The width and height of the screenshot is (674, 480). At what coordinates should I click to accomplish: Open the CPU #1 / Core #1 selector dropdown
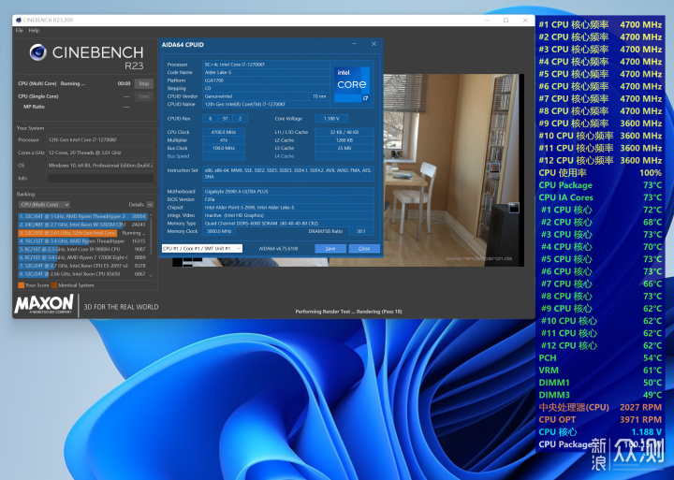coord(201,248)
